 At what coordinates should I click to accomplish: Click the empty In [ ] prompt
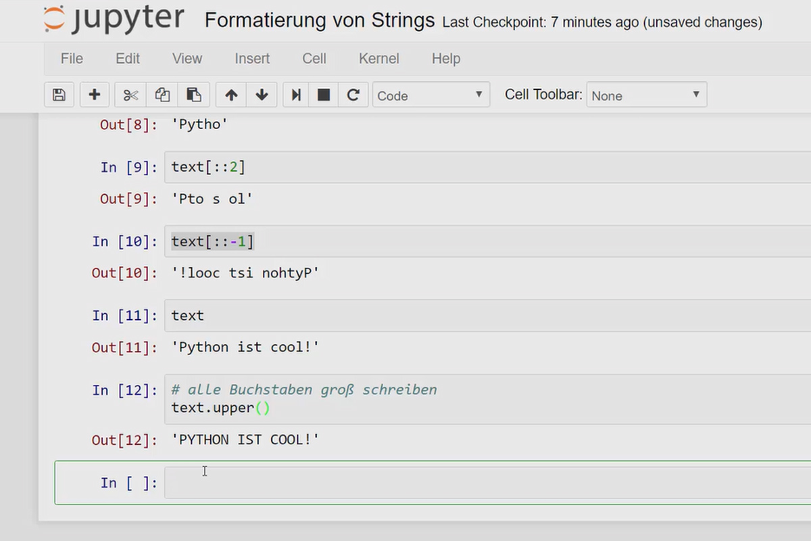click(128, 483)
